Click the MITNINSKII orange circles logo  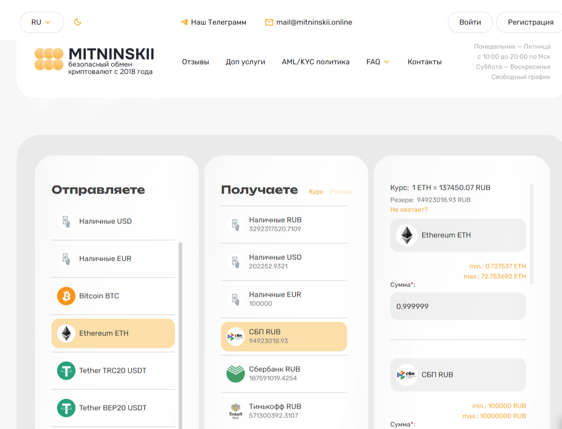(x=49, y=59)
